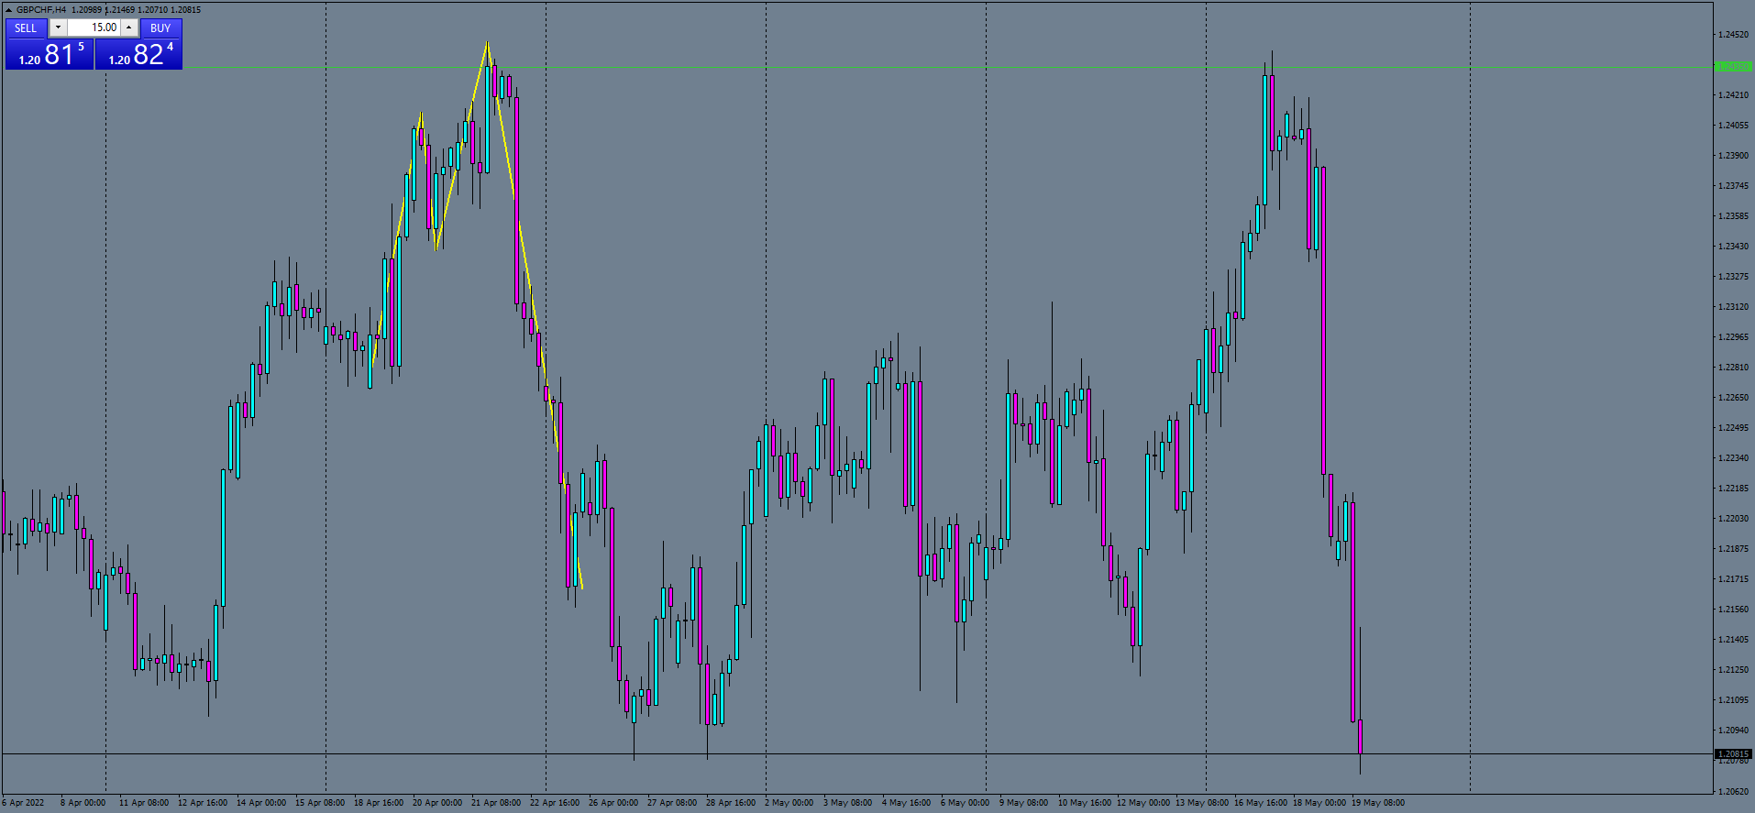
Task: Click the 12 May 00:00 time axis label
Action: 1143,803
